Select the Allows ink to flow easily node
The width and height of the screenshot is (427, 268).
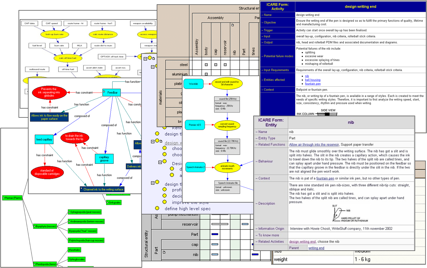(x=49, y=117)
